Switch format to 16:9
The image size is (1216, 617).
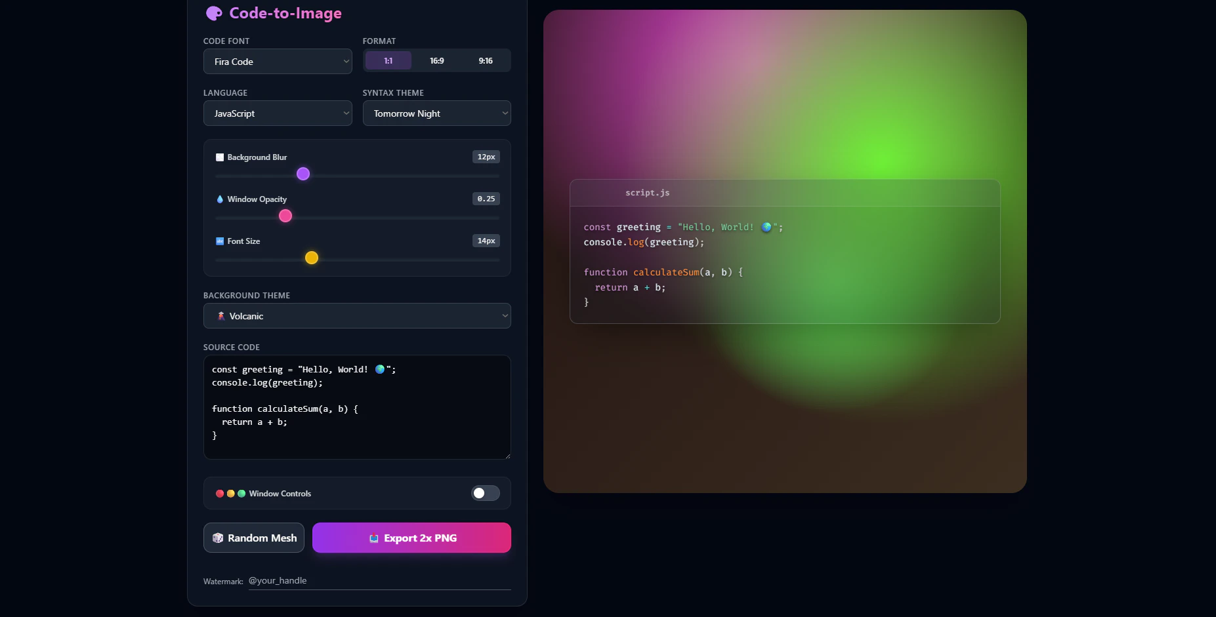pos(436,60)
